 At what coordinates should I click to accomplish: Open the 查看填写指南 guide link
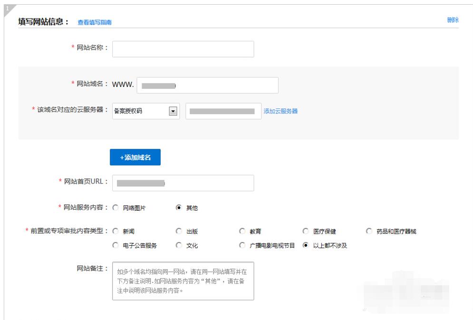pyautogui.click(x=94, y=23)
